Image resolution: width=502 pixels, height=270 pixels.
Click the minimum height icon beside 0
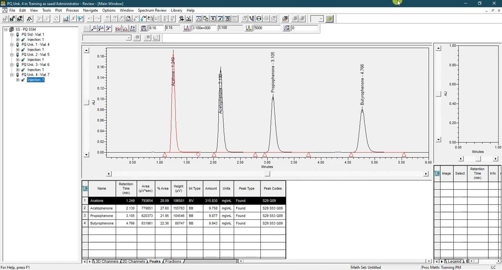(x=287, y=28)
